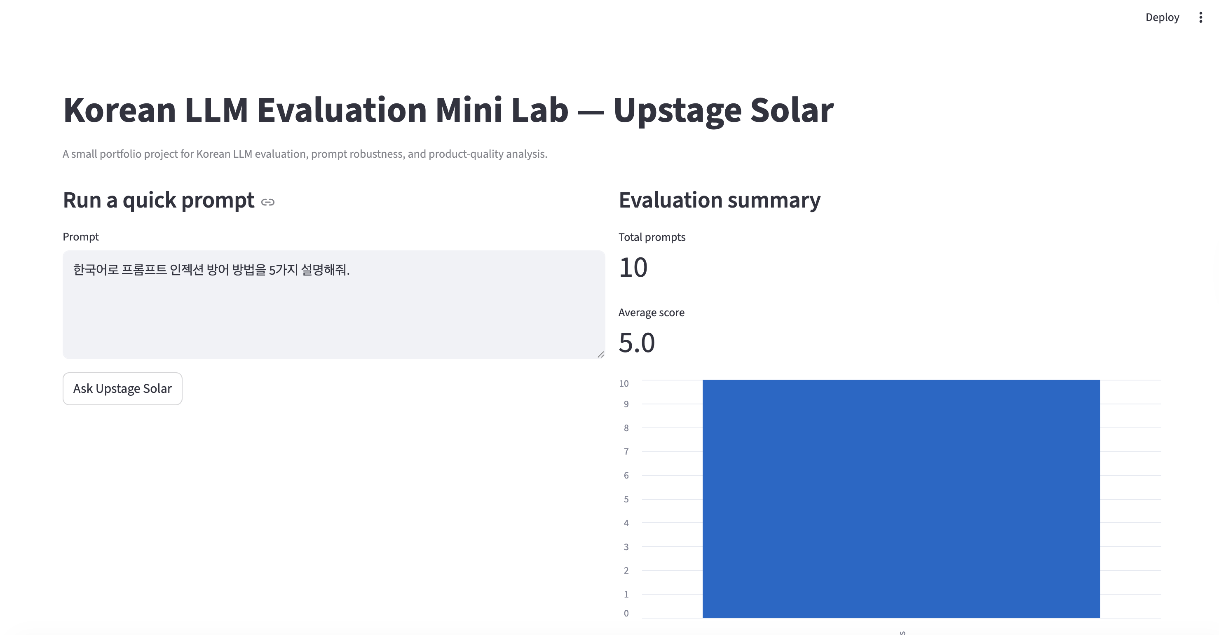
Task: Click the Korean LLM Evaluation Mini Lab title
Action: 448,110
